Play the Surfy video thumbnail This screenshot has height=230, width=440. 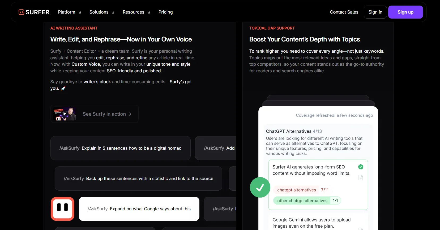pos(65,114)
